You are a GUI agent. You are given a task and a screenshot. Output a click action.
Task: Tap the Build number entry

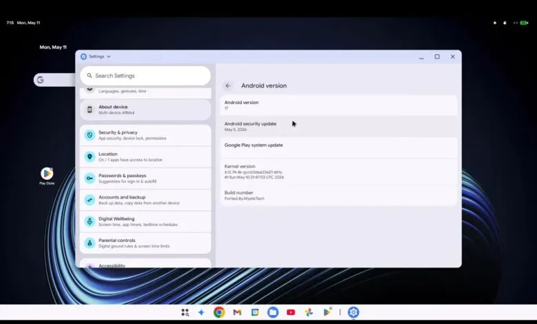(x=339, y=195)
